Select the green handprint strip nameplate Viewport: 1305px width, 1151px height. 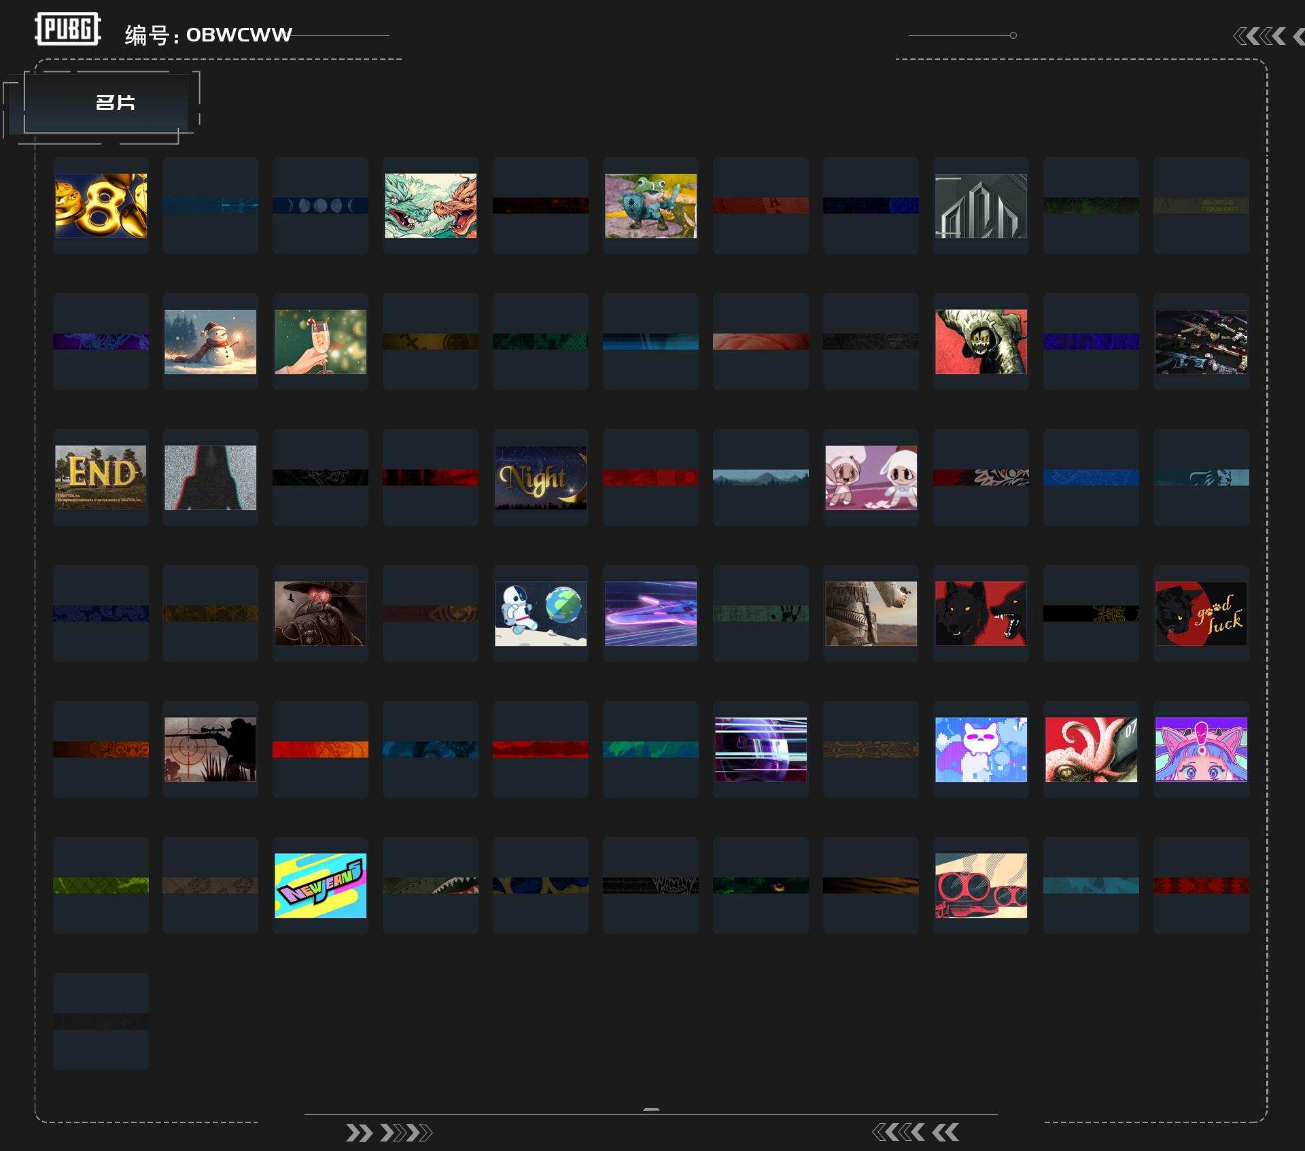(761, 613)
